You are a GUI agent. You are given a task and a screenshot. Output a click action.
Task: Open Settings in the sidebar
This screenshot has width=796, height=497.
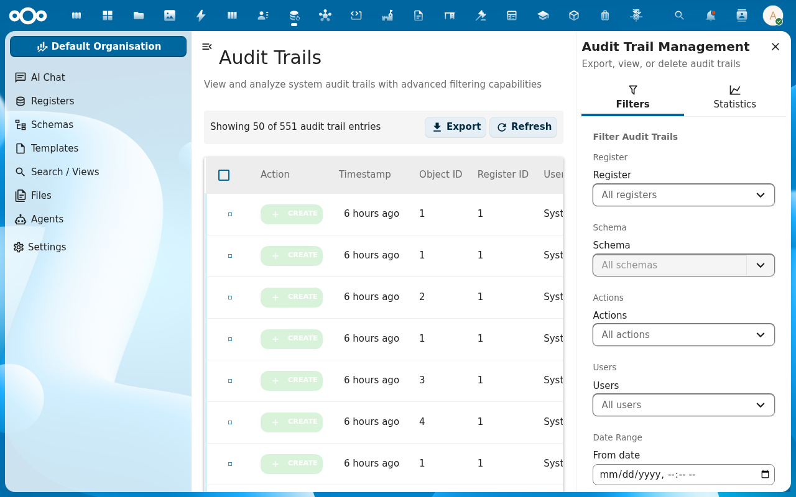(x=99, y=247)
